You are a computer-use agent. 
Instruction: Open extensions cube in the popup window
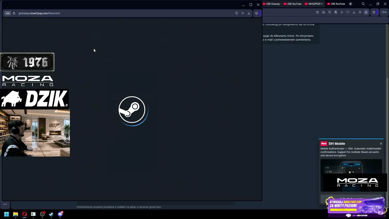click(256, 13)
